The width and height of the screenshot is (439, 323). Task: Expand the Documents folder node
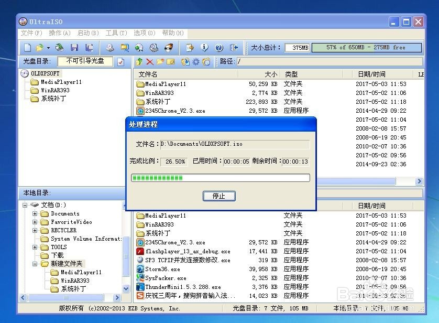pos(35,214)
